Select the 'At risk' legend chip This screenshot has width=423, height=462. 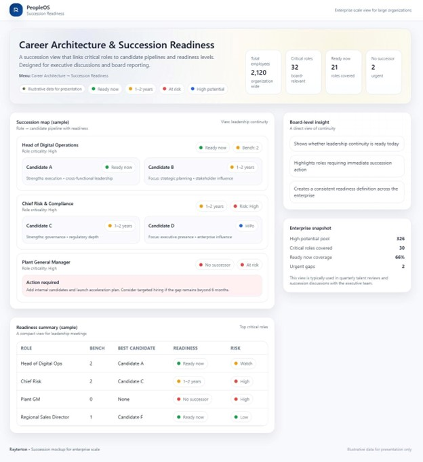pyautogui.click(x=172, y=89)
